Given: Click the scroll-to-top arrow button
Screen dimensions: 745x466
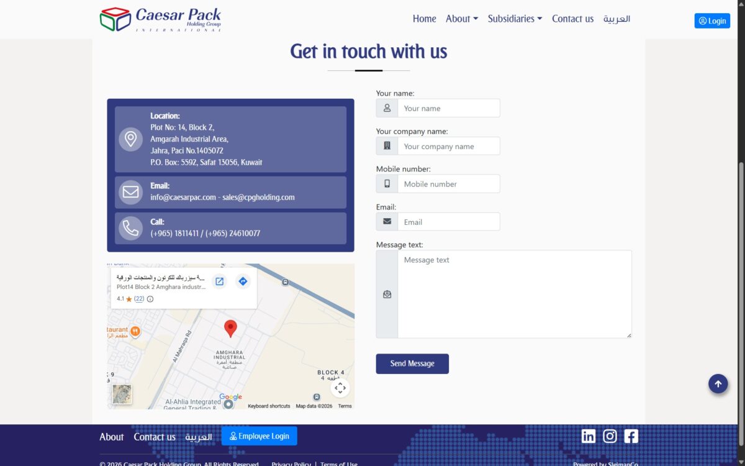Looking at the screenshot, I should [718, 384].
